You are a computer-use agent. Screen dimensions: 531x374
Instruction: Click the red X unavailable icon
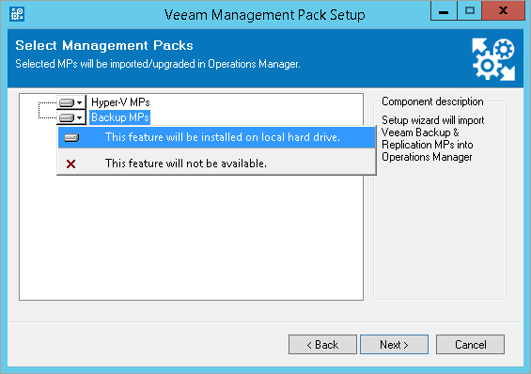click(x=71, y=164)
